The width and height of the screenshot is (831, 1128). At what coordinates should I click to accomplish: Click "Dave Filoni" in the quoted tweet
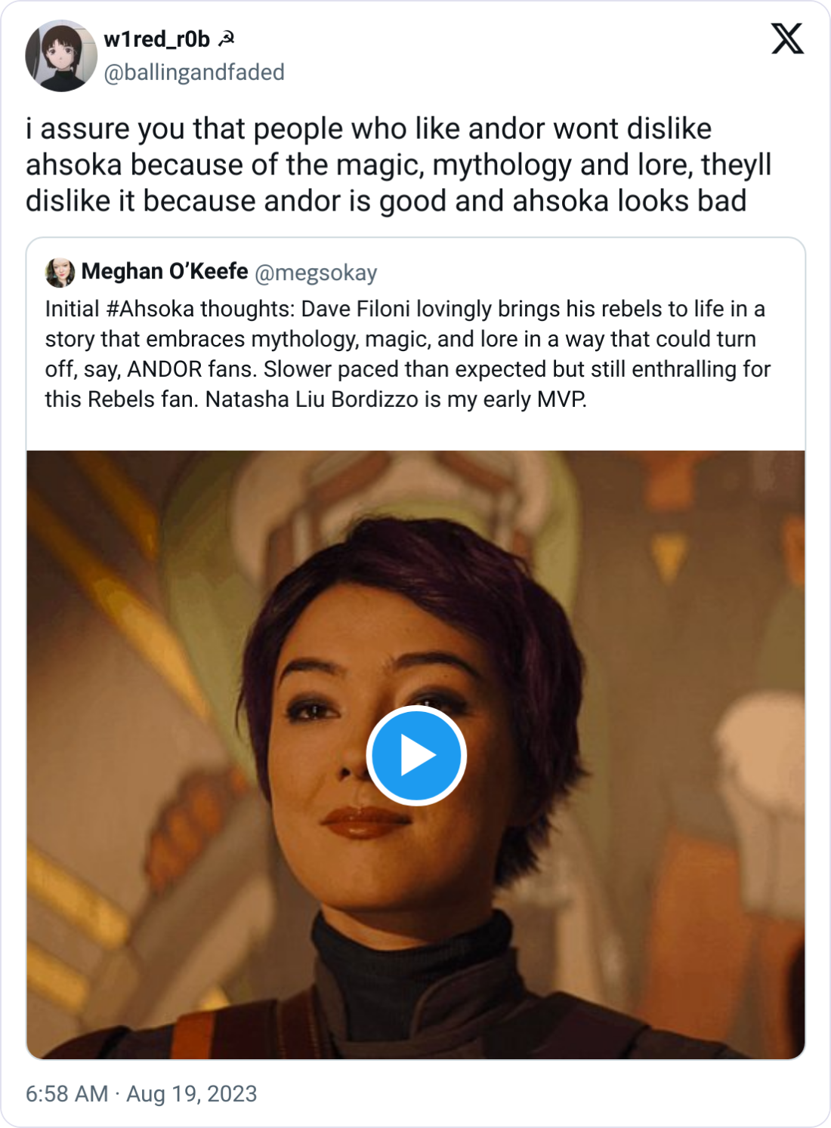(x=356, y=310)
